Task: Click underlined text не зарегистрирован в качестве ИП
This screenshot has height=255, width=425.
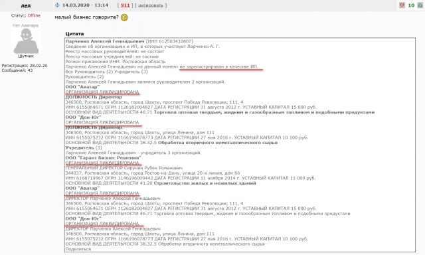Action: (x=219, y=66)
